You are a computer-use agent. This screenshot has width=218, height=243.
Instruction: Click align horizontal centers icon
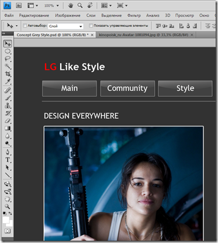pos(188,26)
